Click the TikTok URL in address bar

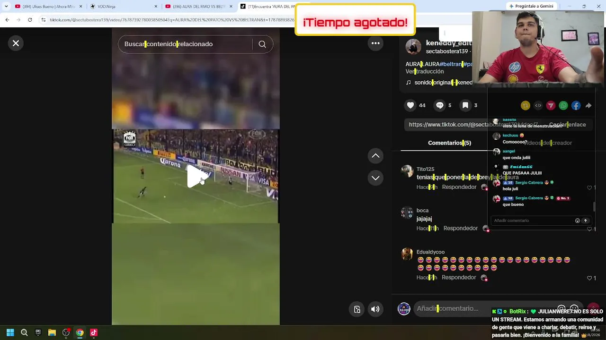click(171, 20)
